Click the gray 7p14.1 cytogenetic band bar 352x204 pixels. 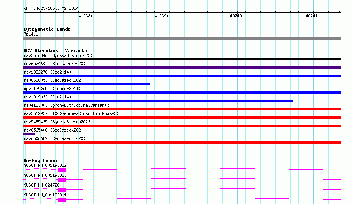[x=182, y=38]
